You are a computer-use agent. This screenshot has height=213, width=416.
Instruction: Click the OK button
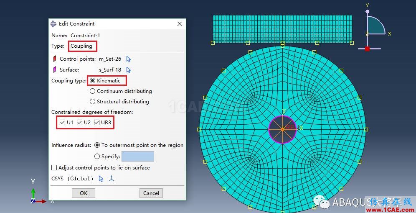(x=83, y=193)
